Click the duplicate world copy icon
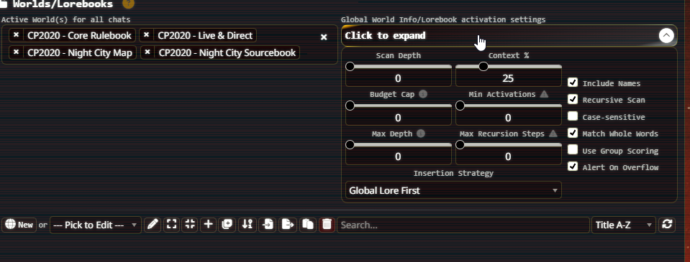Screen dimensions: 690x262 [308, 225]
